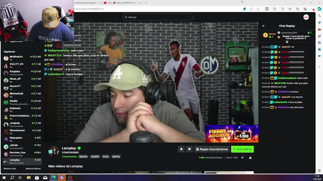Expand the gift leaderboard with the down arrow
Screen dimensions: 323x181
[x=287, y=42]
